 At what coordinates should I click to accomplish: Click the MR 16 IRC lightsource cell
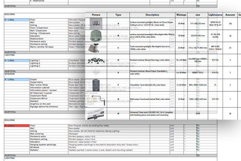[215, 48]
